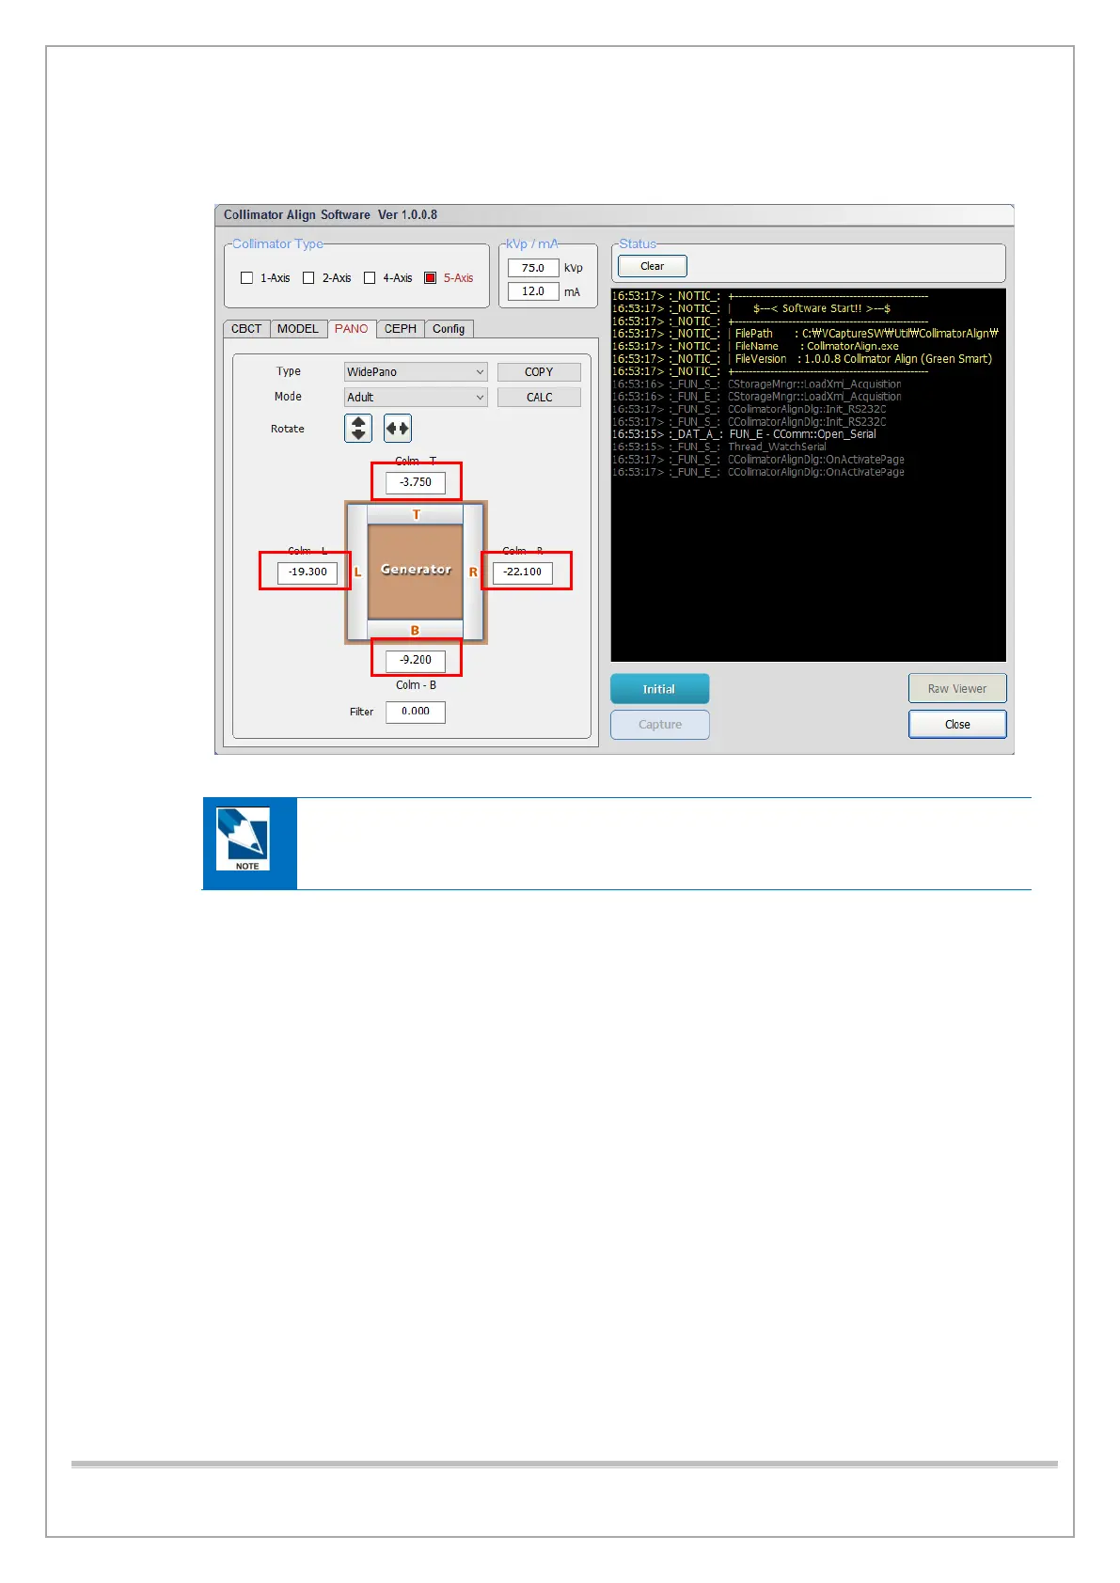Screen dimensions: 1120x1583
Task: Open the Type dropdown showing WidePano
Action: tap(416, 372)
